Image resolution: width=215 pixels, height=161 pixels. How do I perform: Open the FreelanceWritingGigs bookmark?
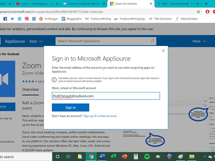tap(130, 19)
